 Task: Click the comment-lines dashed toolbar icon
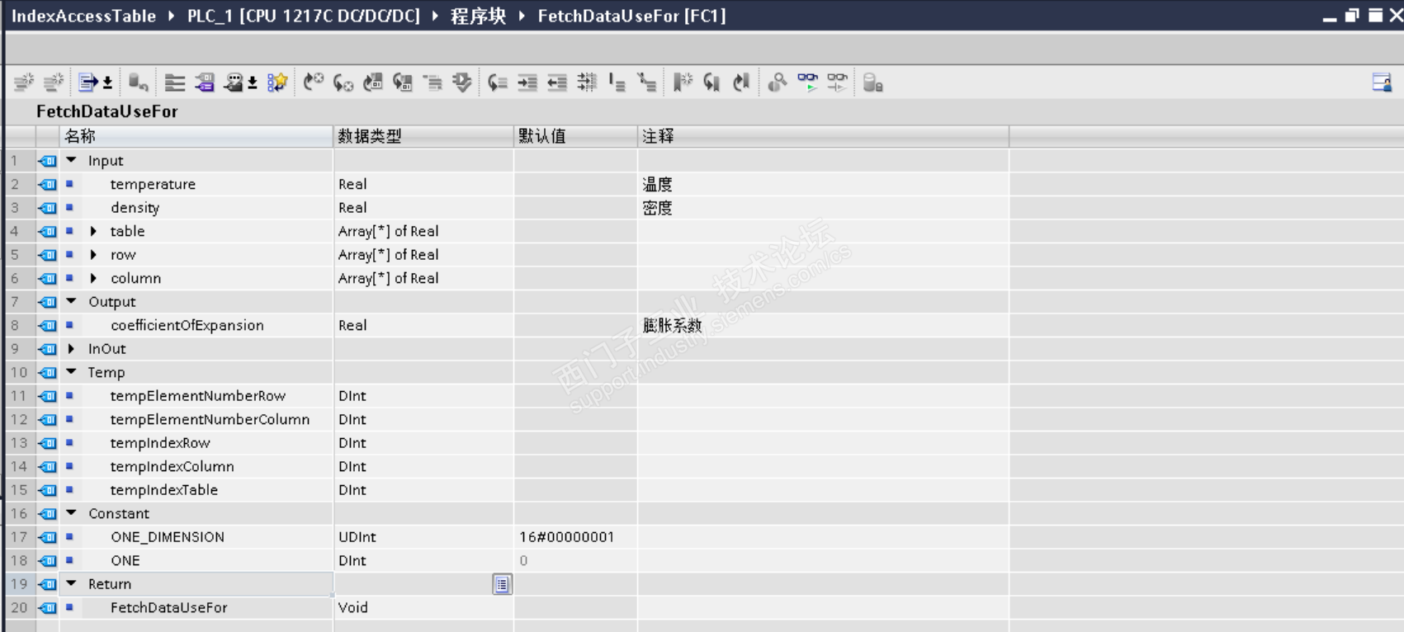587,83
